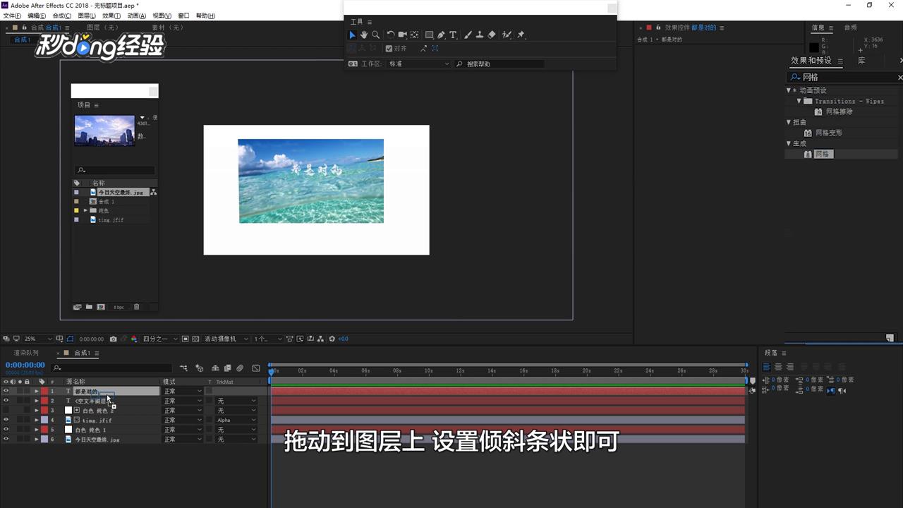Open the 图层 menu

click(87, 16)
